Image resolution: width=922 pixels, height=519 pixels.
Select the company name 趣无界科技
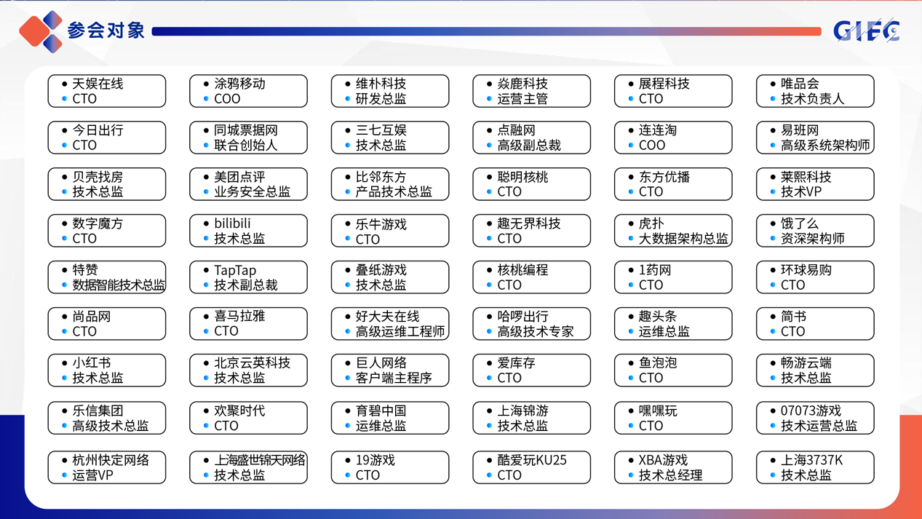pos(529,223)
